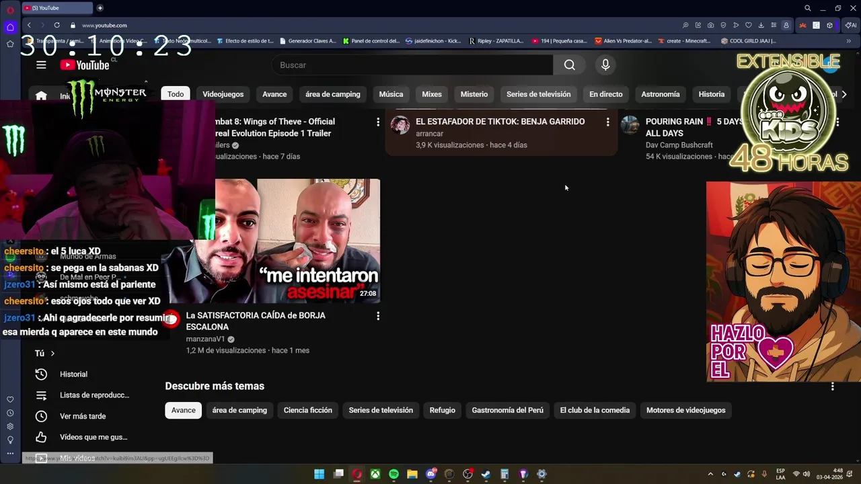Viewport: 861px width, 484px height.
Task: Open Opera tab search magnifier
Action: point(808,8)
